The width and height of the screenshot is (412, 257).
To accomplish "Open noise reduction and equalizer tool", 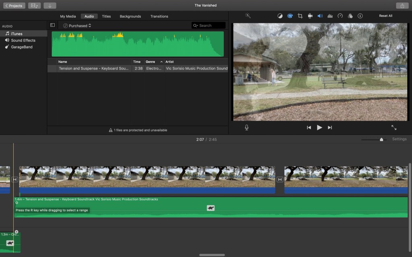I will point(330,16).
